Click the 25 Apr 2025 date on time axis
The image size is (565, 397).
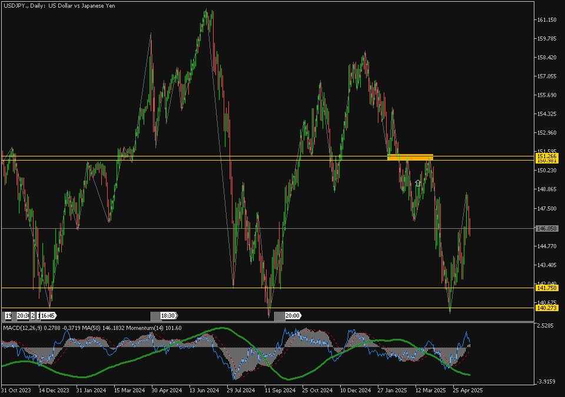tap(468, 390)
